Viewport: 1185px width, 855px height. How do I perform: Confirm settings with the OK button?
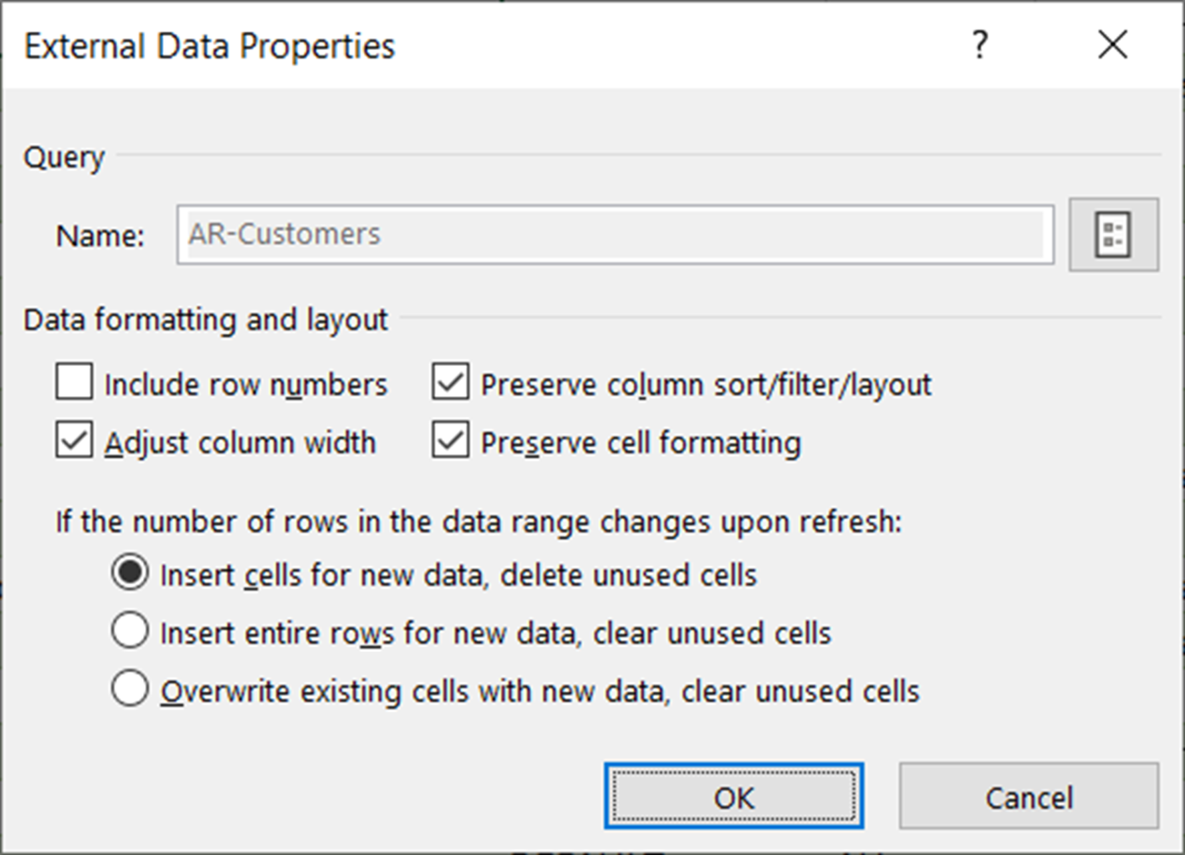733,798
